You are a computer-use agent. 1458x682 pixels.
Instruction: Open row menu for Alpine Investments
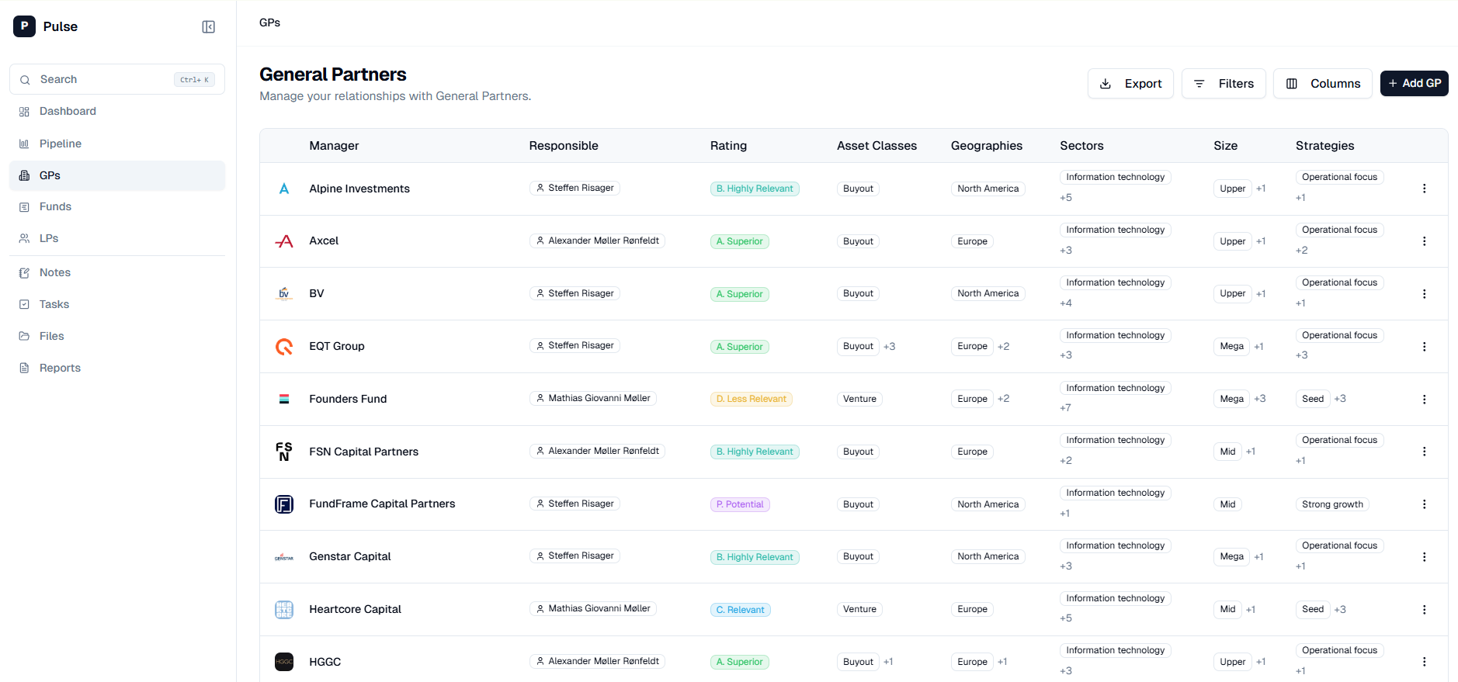tap(1424, 189)
